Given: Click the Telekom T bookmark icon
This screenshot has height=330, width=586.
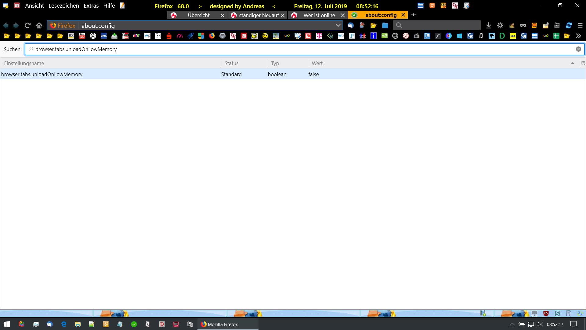Looking at the screenshot, I should tap(319, 36).
